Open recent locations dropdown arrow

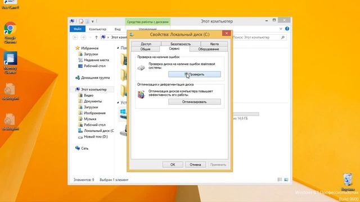[90, 38]
